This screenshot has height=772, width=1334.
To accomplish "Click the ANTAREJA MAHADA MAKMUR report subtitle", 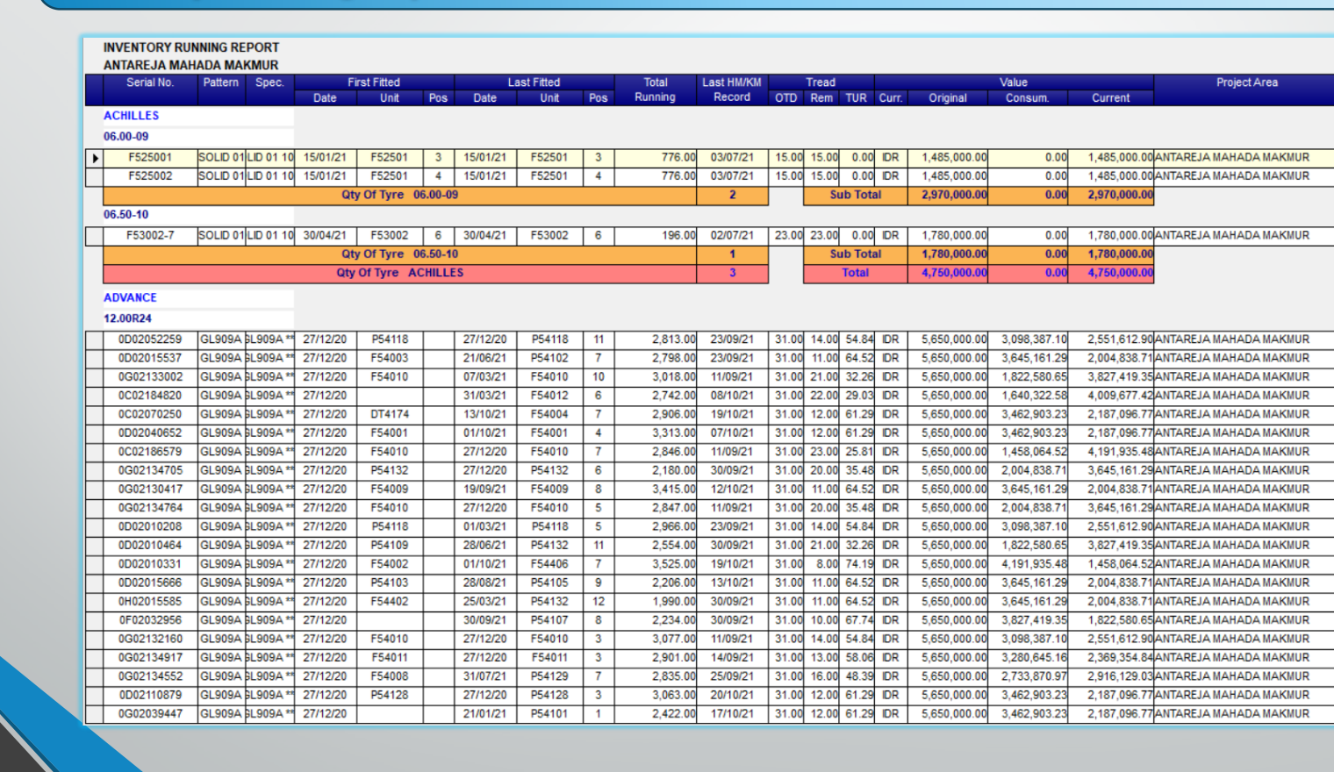I will click(x=190, y=65).
